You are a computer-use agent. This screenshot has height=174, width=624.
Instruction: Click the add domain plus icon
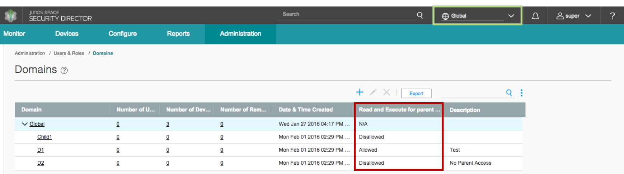360,93
